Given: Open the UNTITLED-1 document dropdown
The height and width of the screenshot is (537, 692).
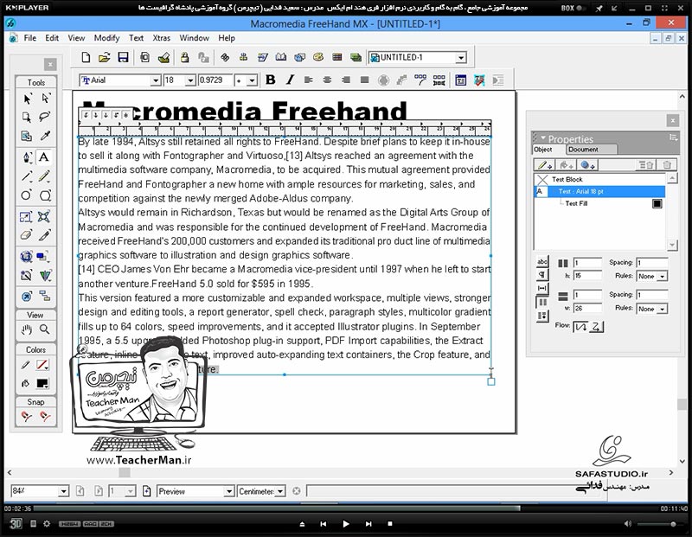Looking at the screenshot, I should 461,58.
